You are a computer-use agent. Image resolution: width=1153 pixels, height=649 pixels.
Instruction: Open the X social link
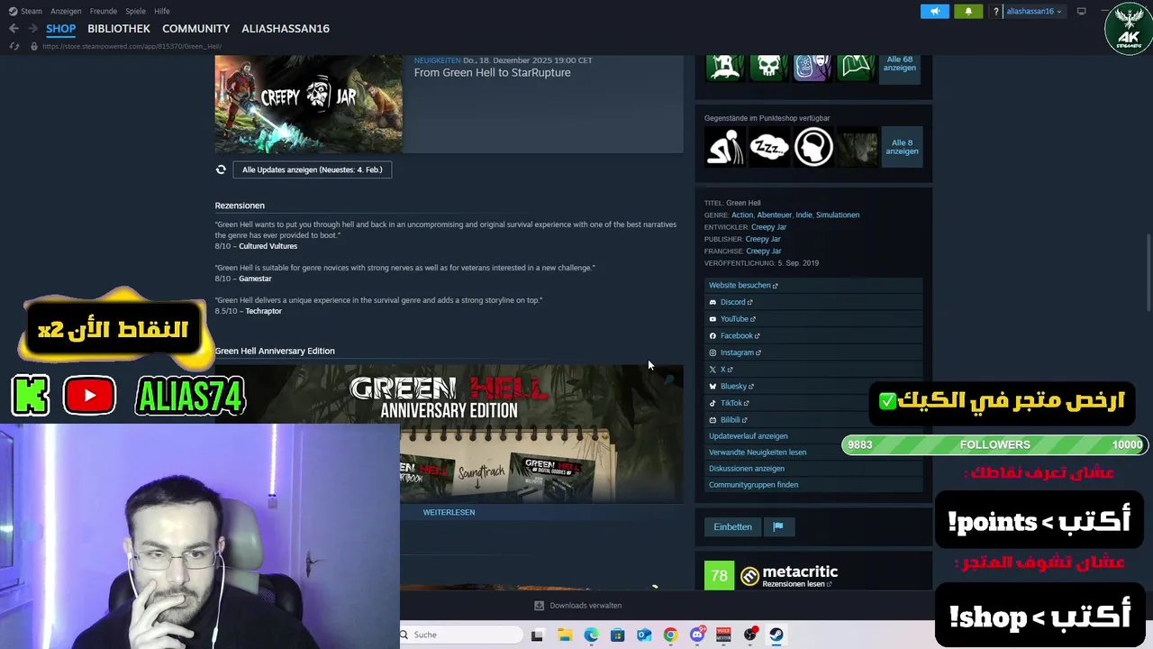point(726,370)
